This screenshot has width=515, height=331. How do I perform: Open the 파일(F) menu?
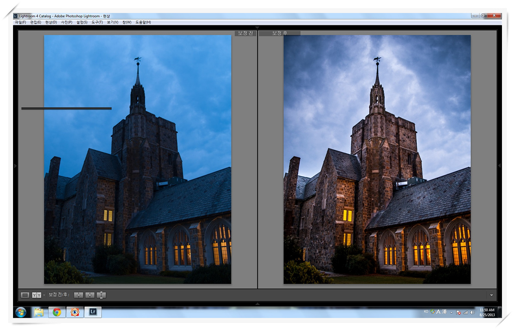point(20,22)
